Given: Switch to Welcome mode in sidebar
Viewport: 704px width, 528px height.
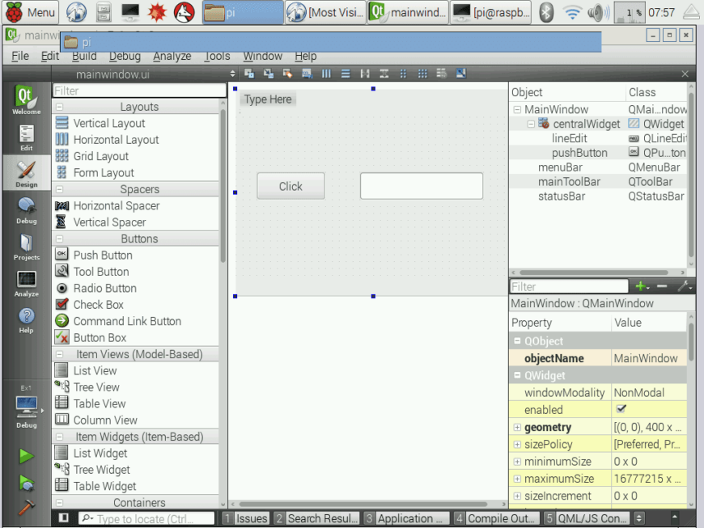Looking at the screenshot, I should point(26,101).
